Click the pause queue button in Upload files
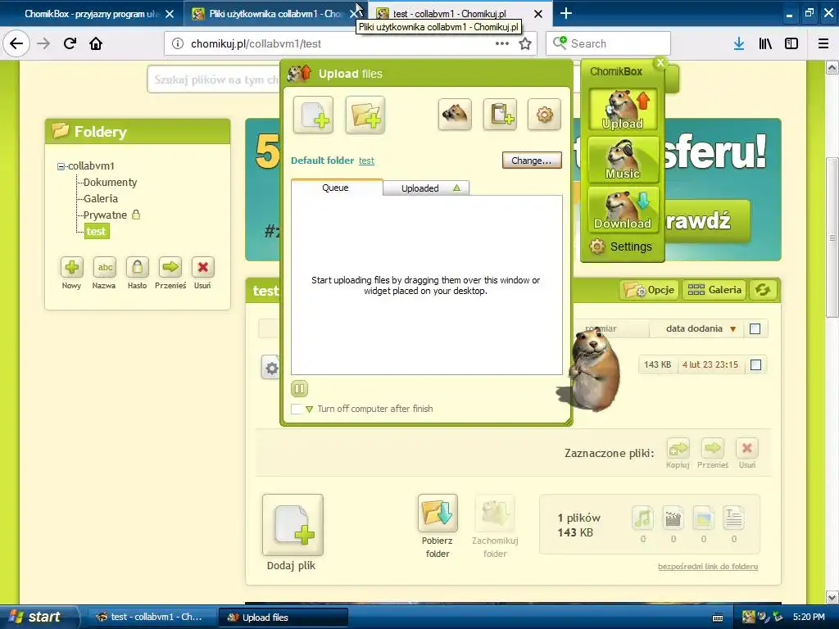Screen dimensions: 839x629 (300, 389)
